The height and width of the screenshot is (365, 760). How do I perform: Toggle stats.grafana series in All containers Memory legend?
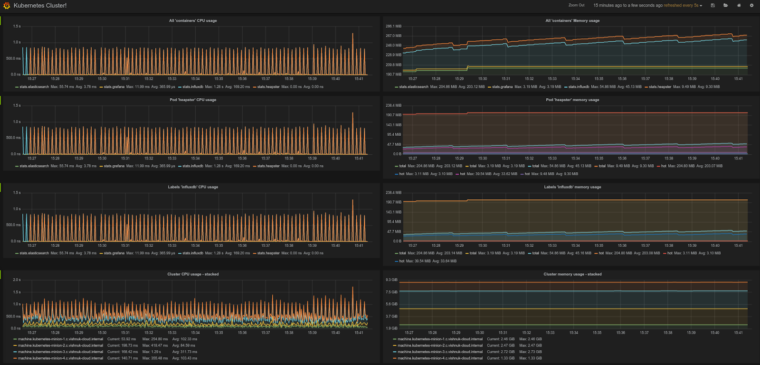502,87
